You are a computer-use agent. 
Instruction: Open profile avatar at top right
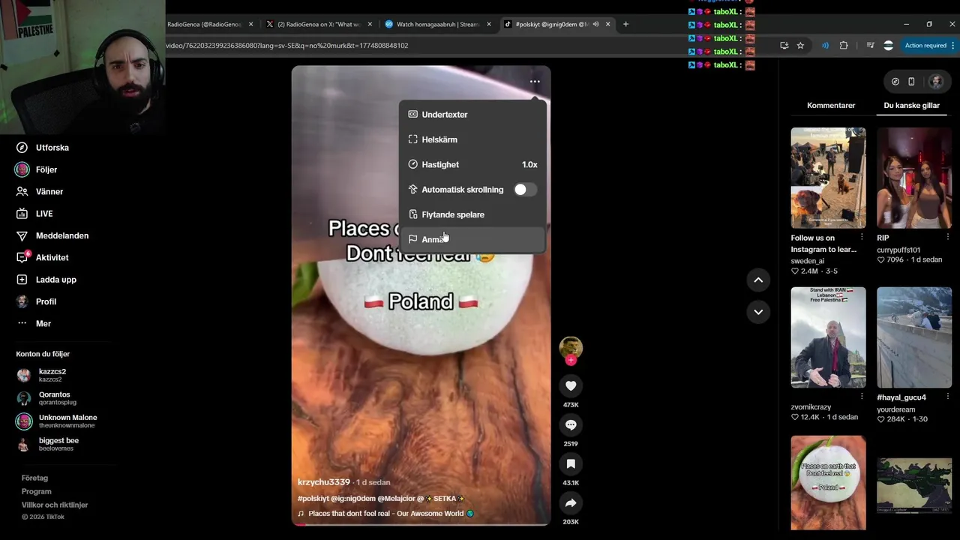coord(935,82)
